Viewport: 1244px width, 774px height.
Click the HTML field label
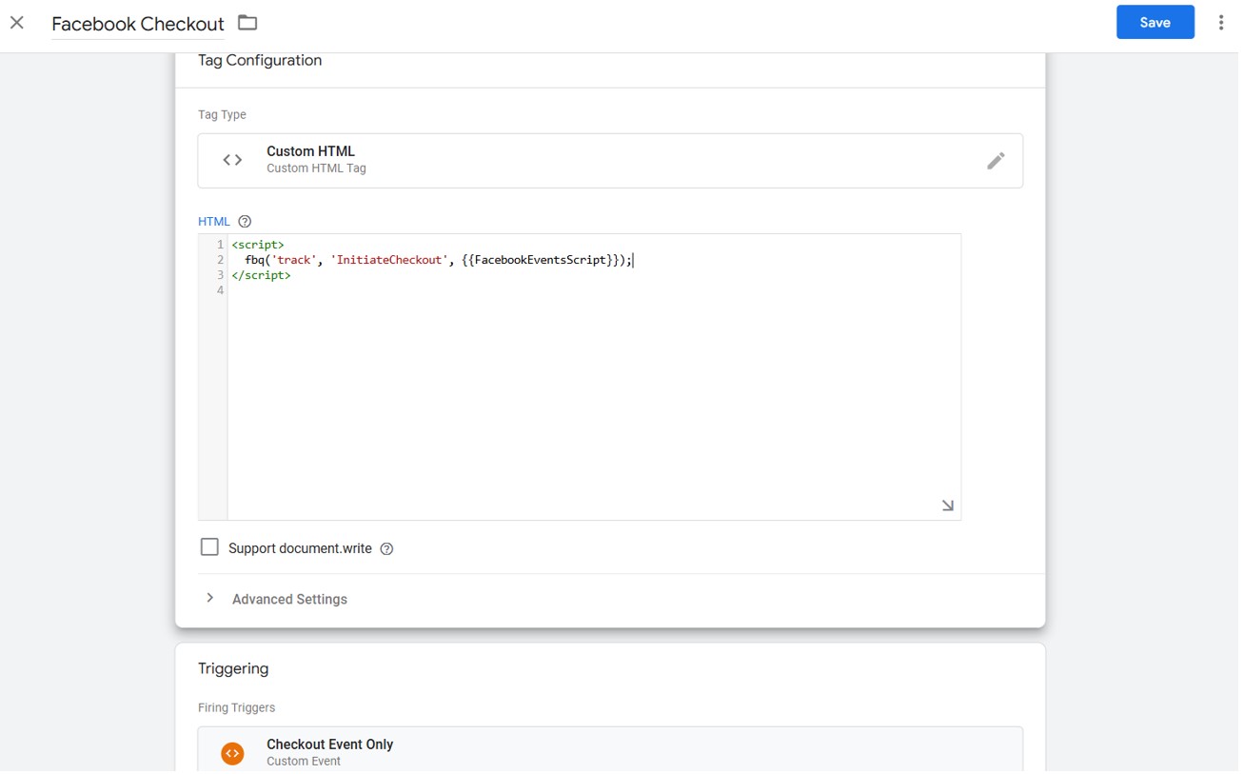pyautogui.click(x=213, y=222)
